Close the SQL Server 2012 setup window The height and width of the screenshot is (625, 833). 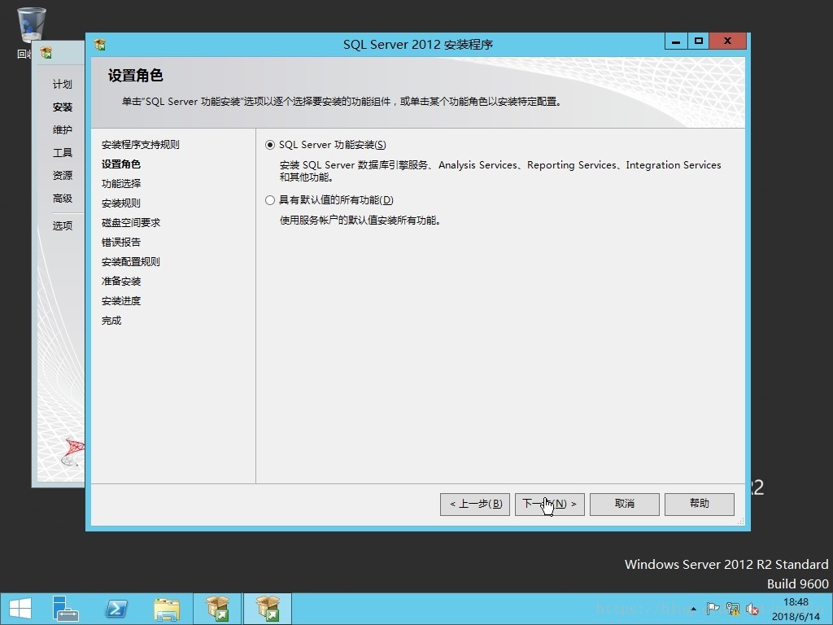coord(727,41)
